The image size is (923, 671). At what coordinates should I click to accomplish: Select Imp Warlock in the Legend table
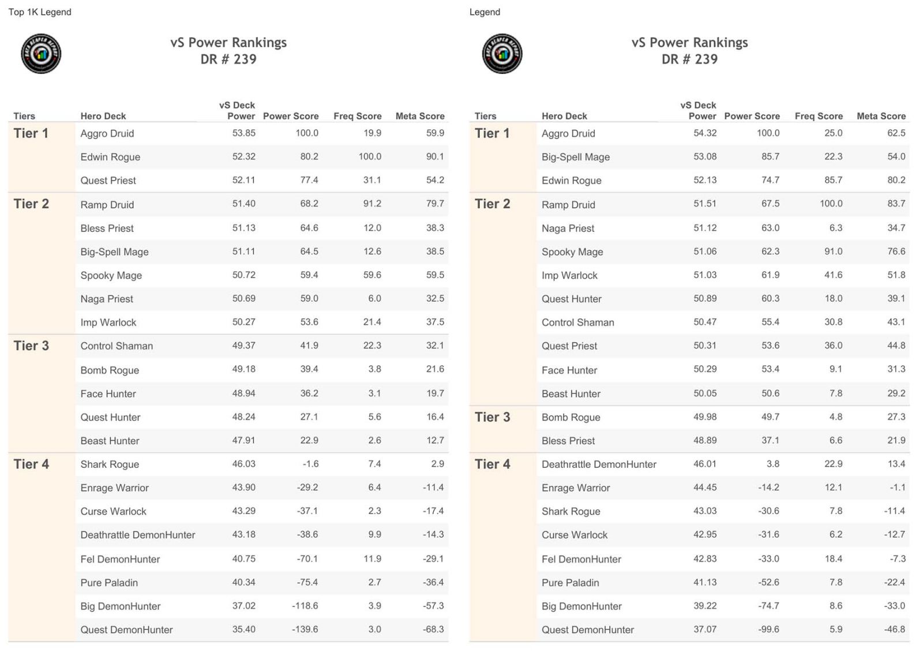(569, 275)
